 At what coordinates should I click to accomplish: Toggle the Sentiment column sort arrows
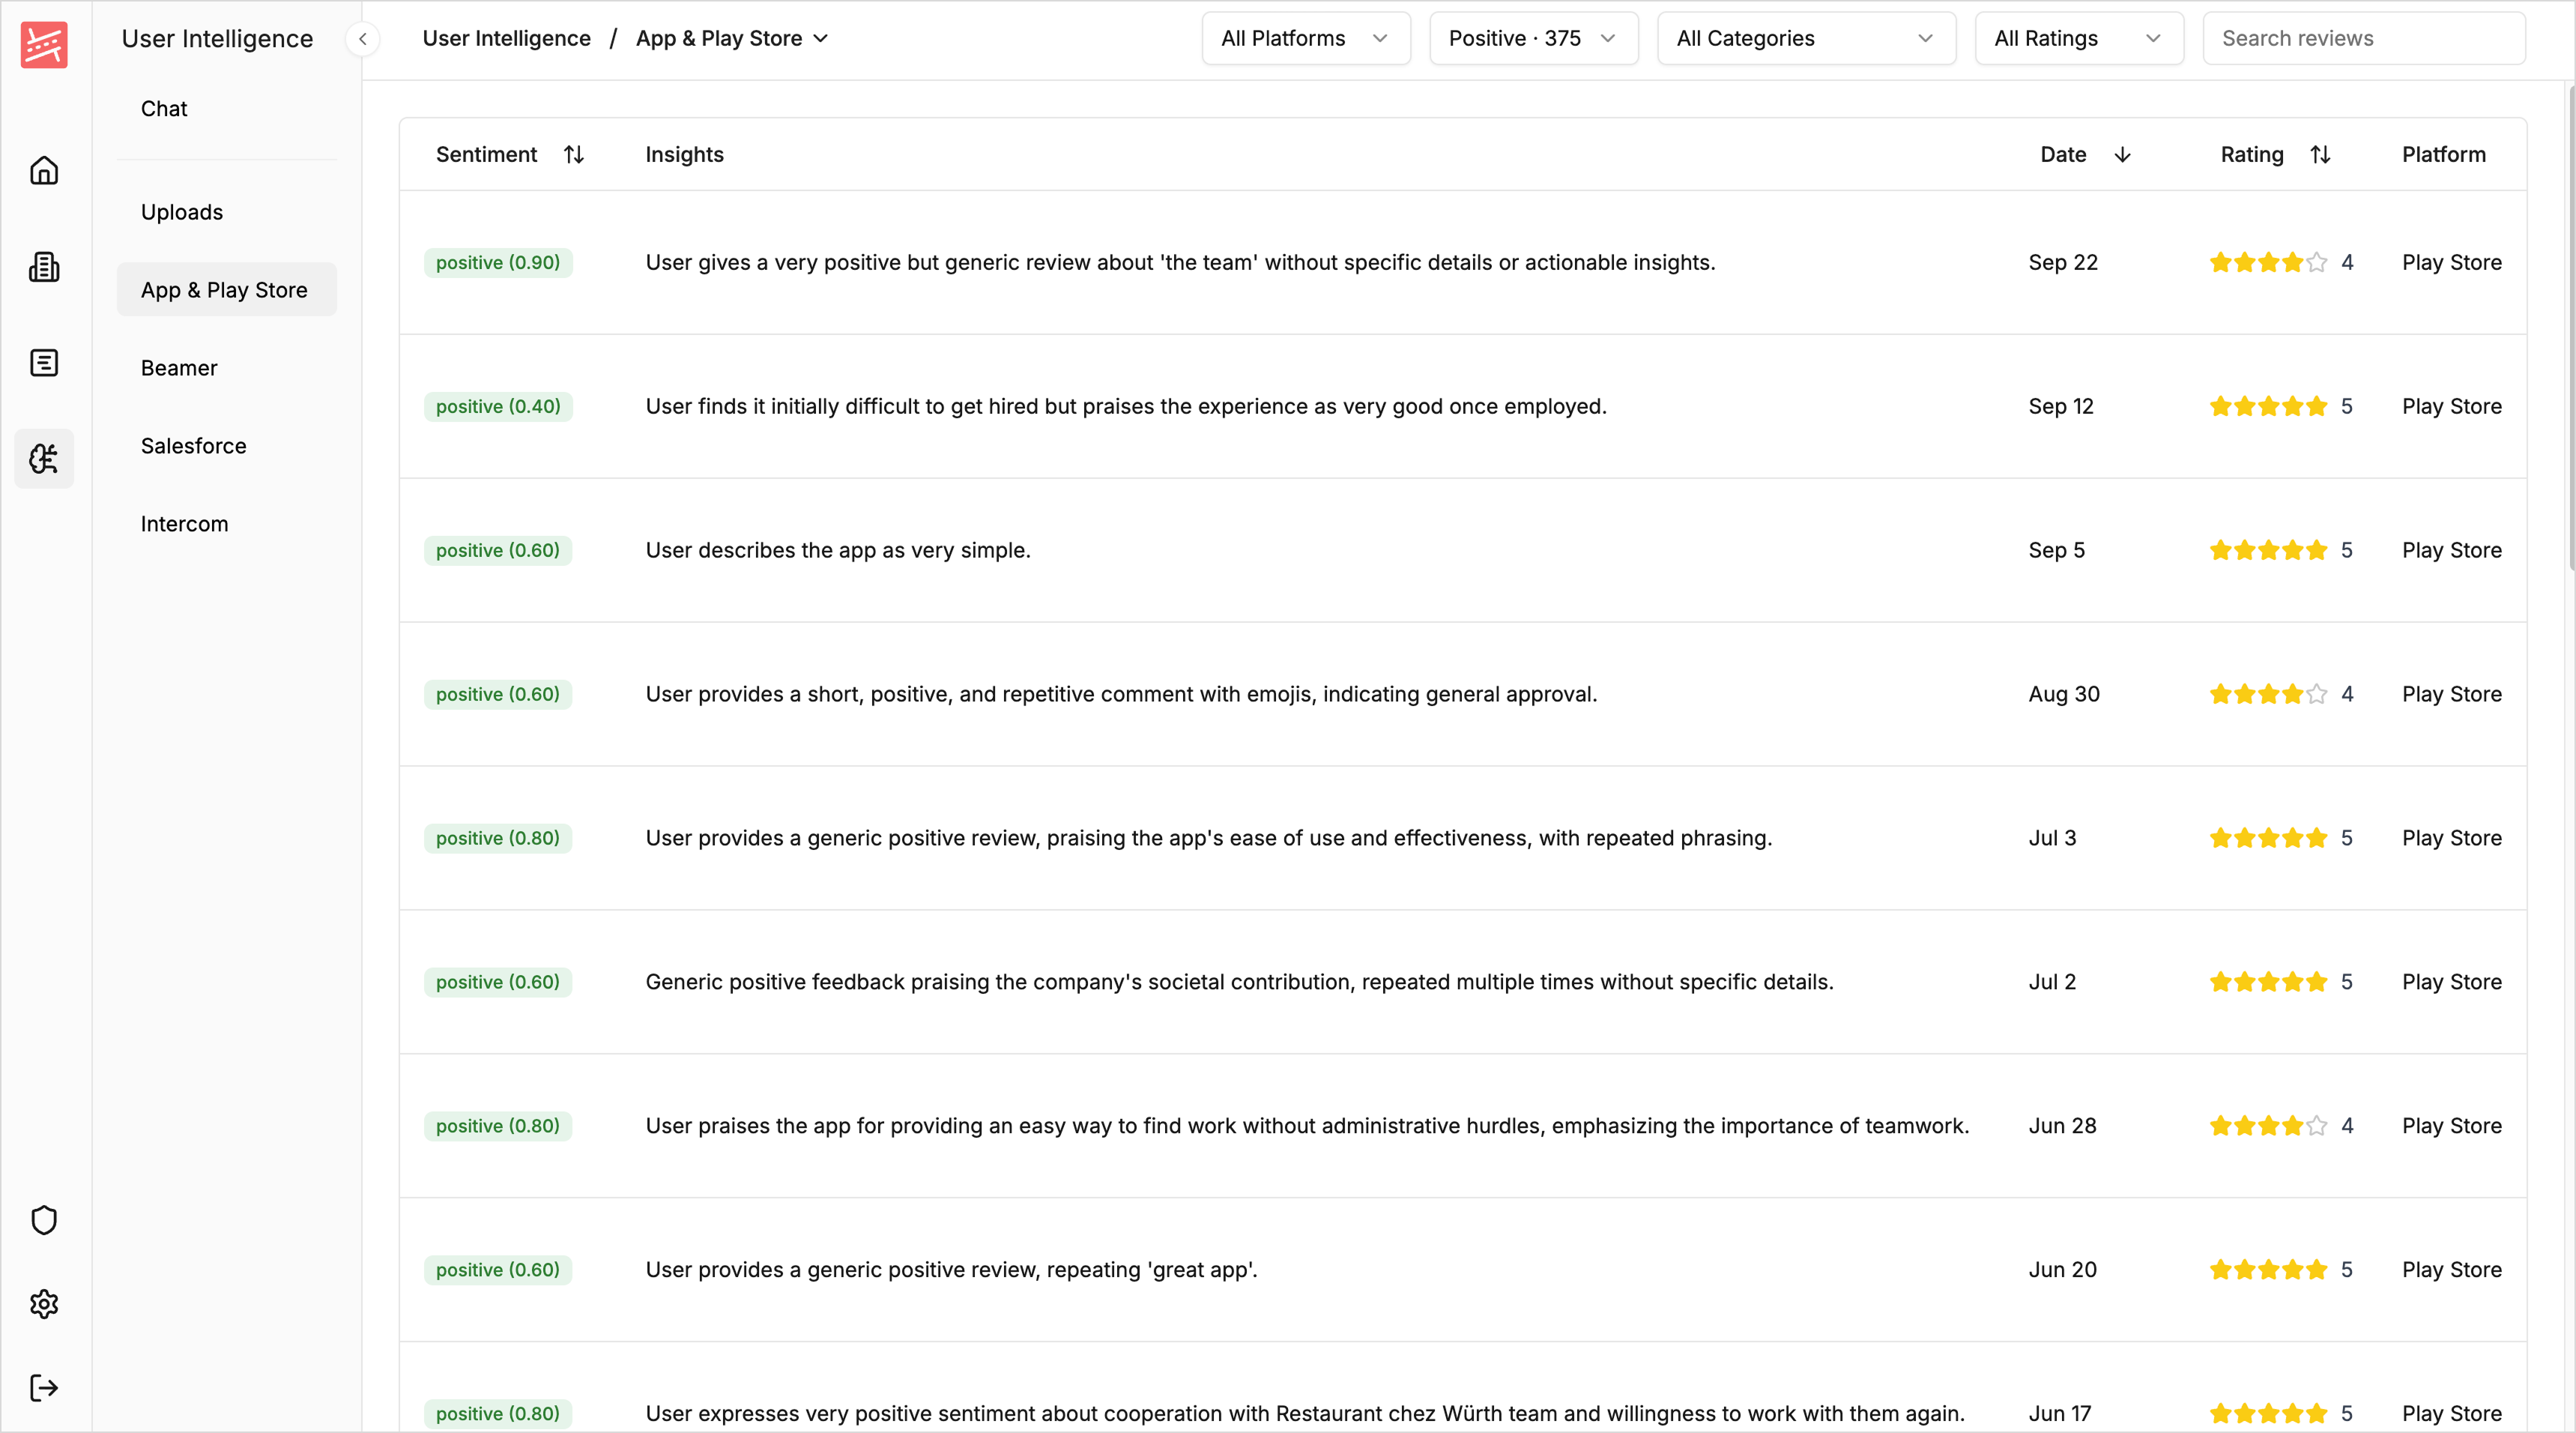[x=574, y=154]
